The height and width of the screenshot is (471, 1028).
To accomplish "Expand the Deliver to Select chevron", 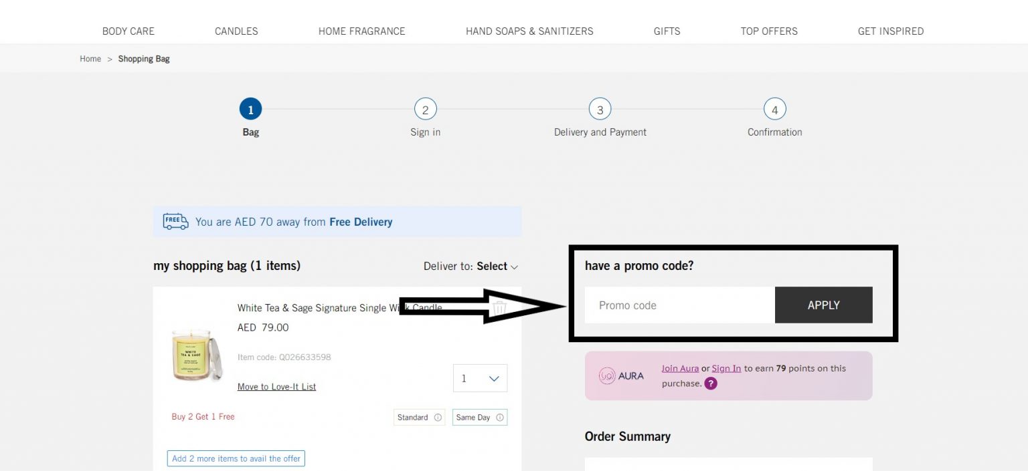I will [514, 267].
